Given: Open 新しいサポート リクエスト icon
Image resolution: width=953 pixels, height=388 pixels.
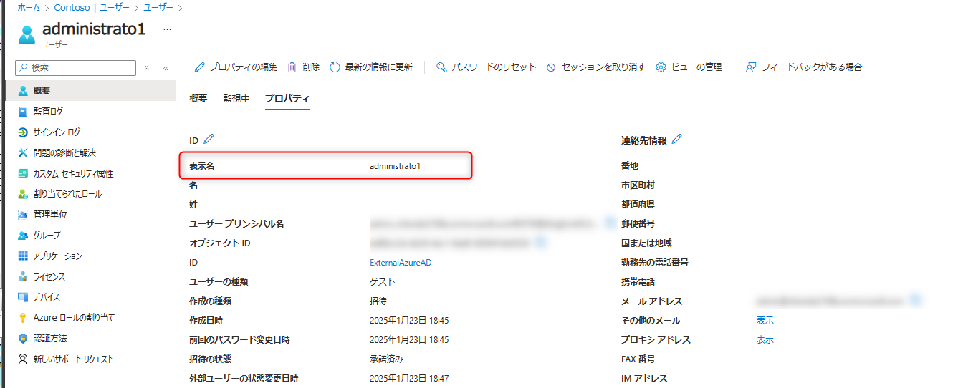Looking at the screenshot, I should click(23, 359).
